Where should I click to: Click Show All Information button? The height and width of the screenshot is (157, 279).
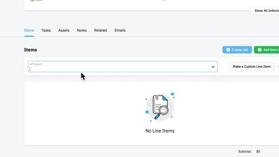265,11
